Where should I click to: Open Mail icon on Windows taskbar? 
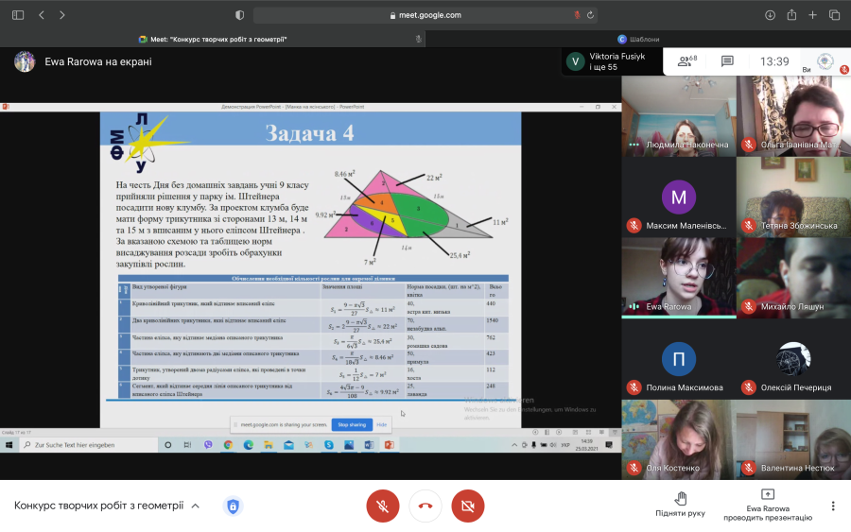pyautogui.click(x=288, y=445)
